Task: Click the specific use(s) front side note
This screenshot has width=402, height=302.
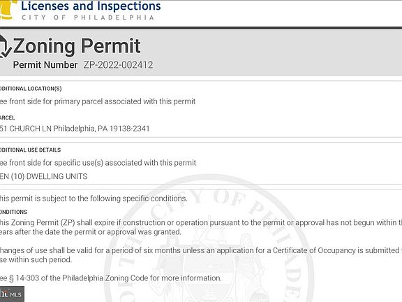Action: point(98,163)
